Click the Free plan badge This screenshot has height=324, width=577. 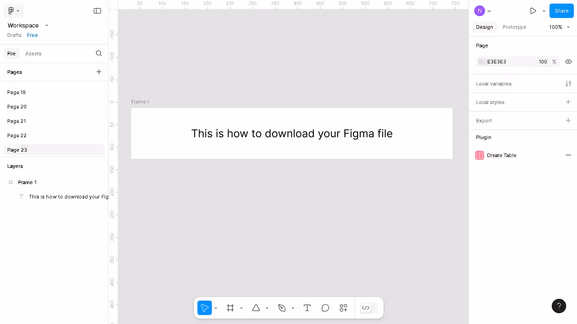point(32,35)
